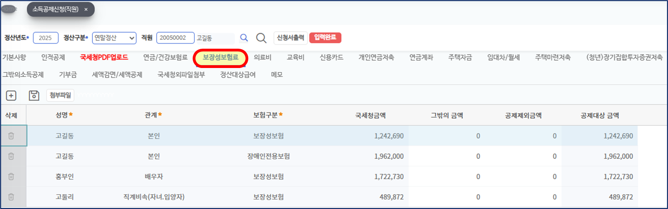Open the 신용카드 tab
668x209 pixels.
[331, 57]
